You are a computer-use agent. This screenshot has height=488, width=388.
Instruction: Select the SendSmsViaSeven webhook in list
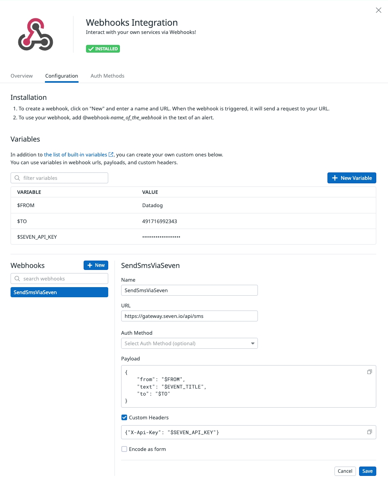click(59, 292)
